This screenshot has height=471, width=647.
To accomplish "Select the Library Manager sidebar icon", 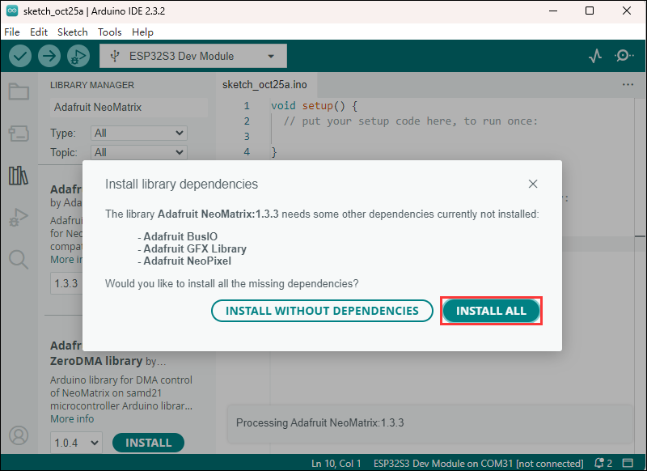I will [x=19, y=176].
